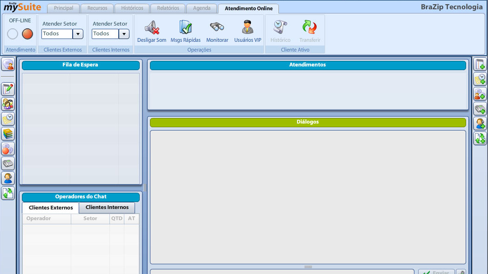The image size is (488, 274).
Task: Click the Transferir arrows icon
Action: point(309,27)
